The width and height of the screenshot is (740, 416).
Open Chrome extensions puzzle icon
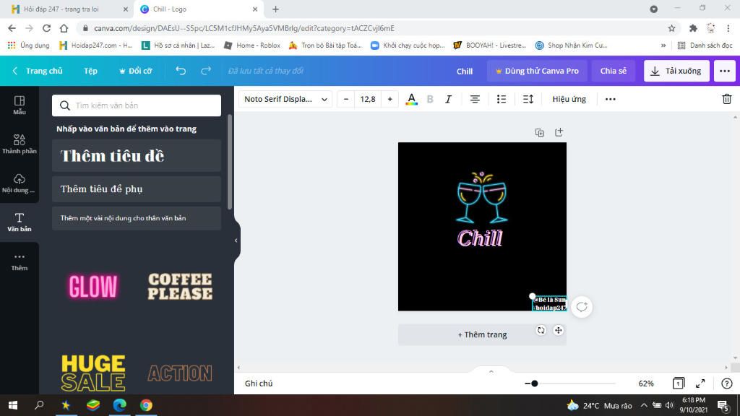pos(693,28)
